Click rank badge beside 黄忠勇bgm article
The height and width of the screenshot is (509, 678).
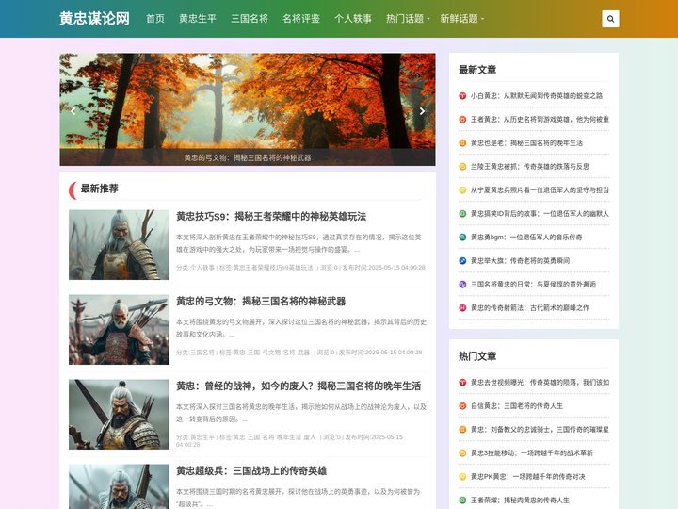coord(462,238)
